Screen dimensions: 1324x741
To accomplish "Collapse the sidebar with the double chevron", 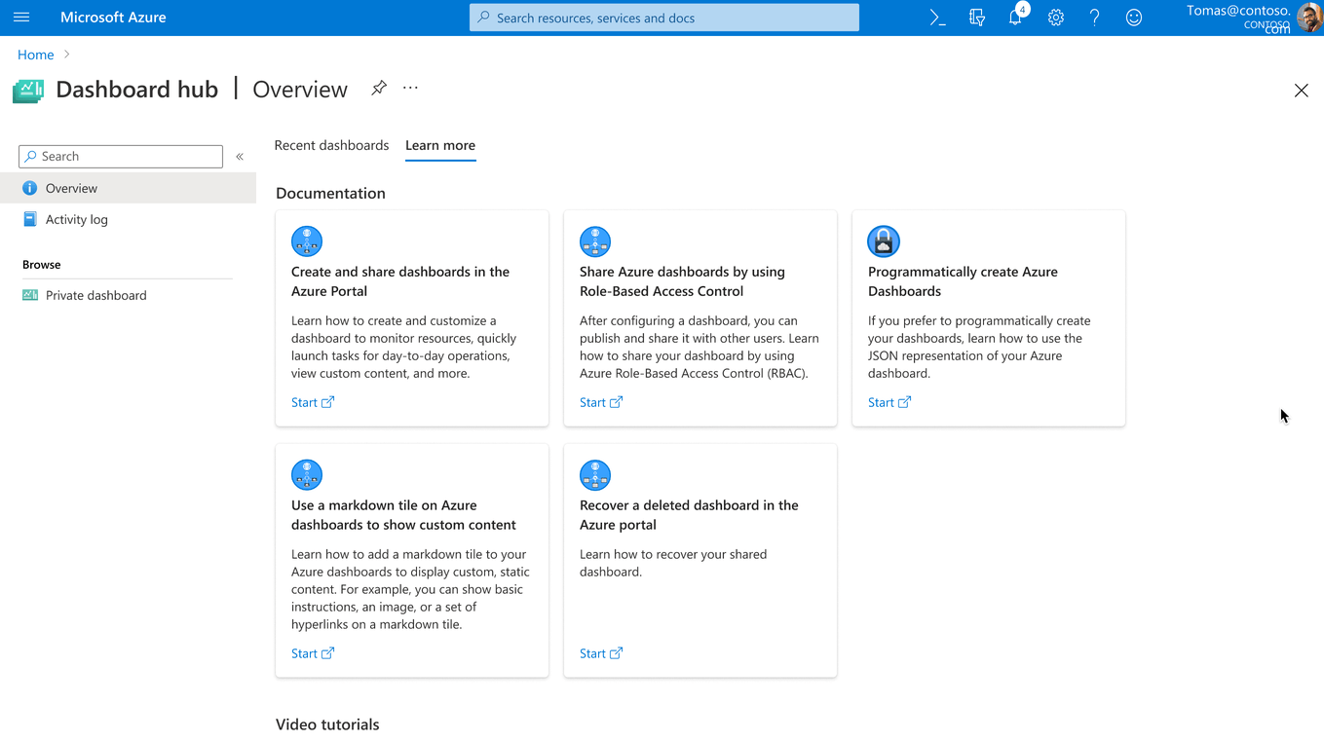I will coord(240,156).
